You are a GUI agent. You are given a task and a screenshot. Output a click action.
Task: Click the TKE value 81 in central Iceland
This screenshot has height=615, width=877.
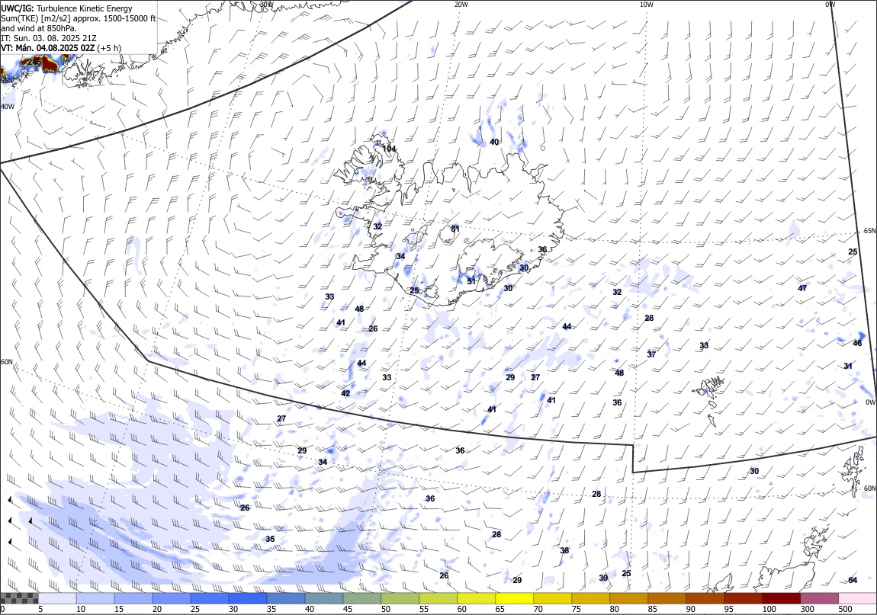pyautogui.click(x=455, y=229)
